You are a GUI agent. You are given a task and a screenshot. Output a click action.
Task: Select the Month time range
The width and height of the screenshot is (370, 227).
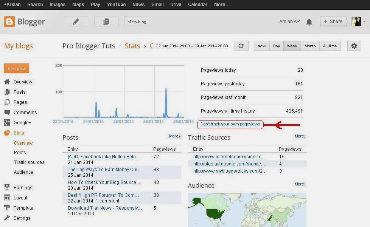pos(310,46)
